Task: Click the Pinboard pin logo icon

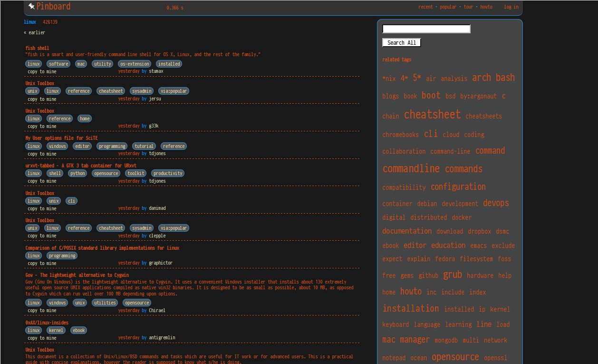Action: [31, 6]
